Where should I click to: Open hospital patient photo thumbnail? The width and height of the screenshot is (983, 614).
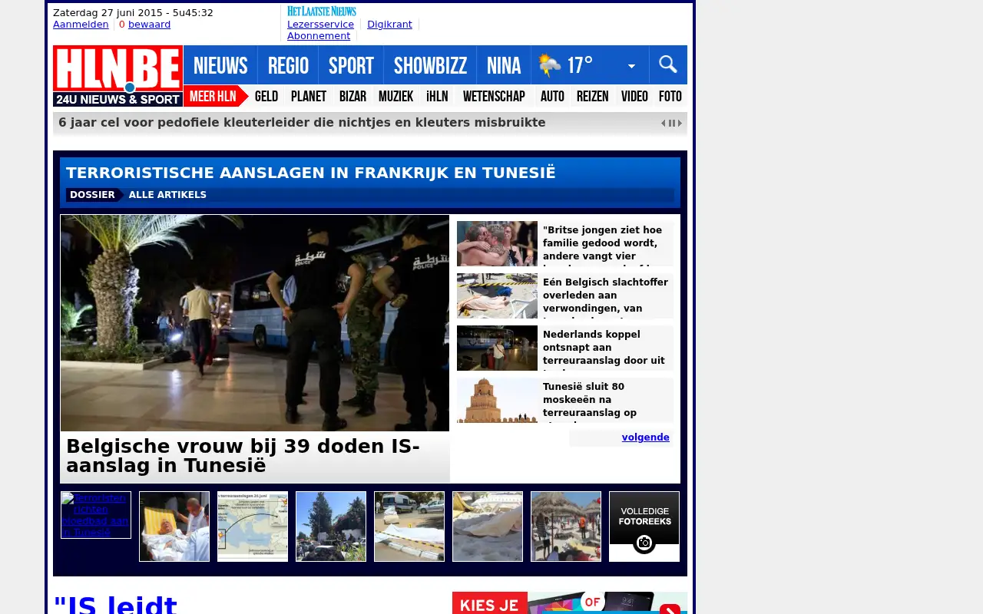point(174,527)
